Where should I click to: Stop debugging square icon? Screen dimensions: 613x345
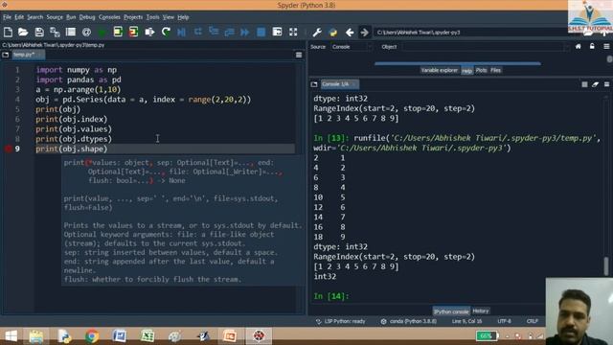click(x=261, y=32)
